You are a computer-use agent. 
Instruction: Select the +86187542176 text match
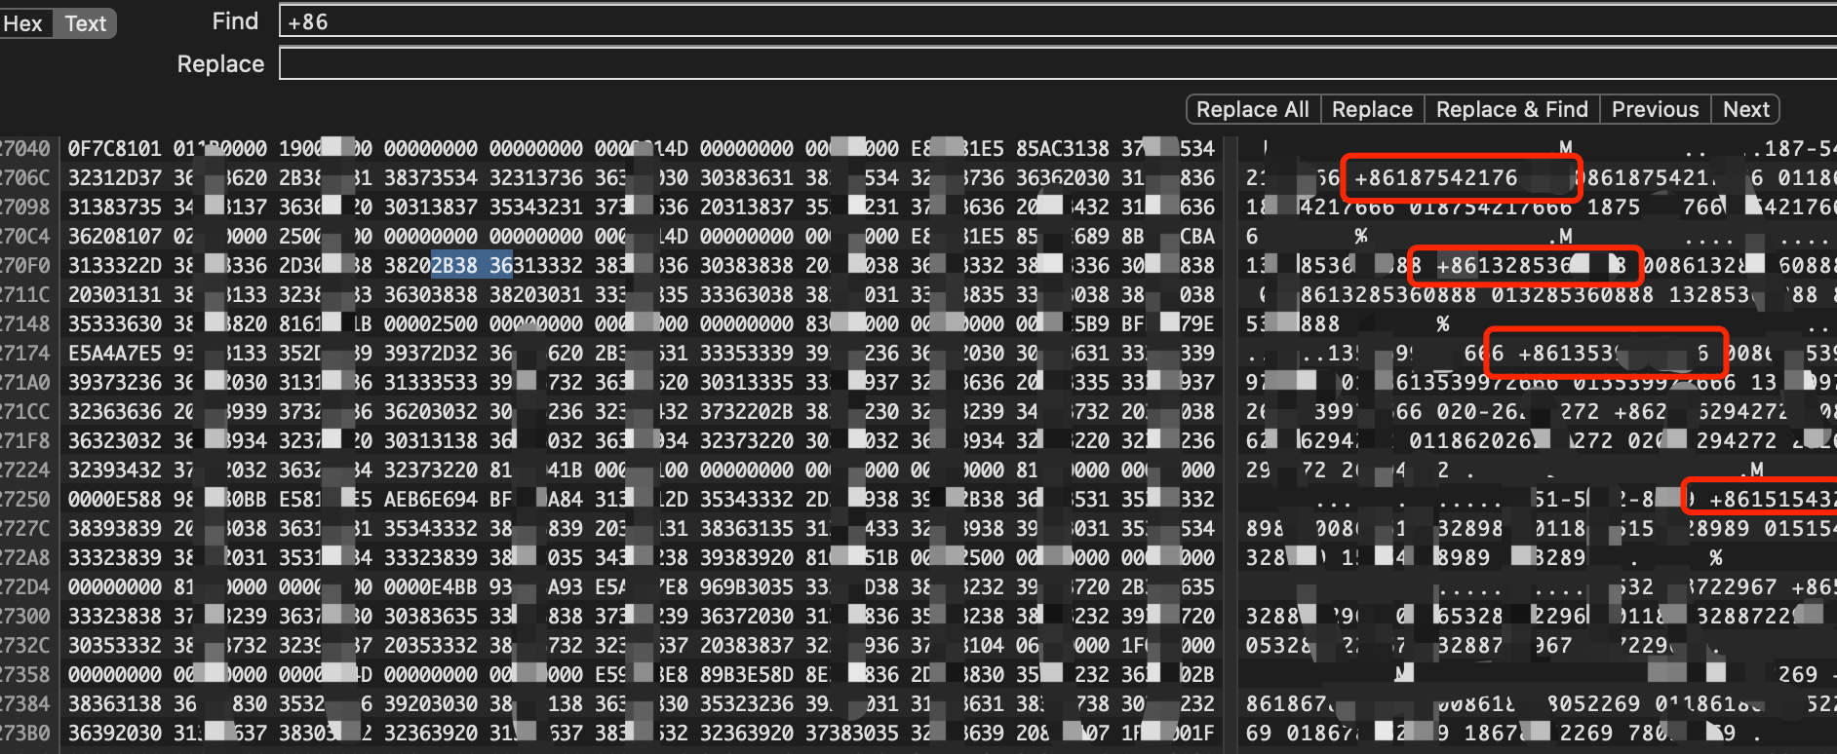[x=1435, y=177]
